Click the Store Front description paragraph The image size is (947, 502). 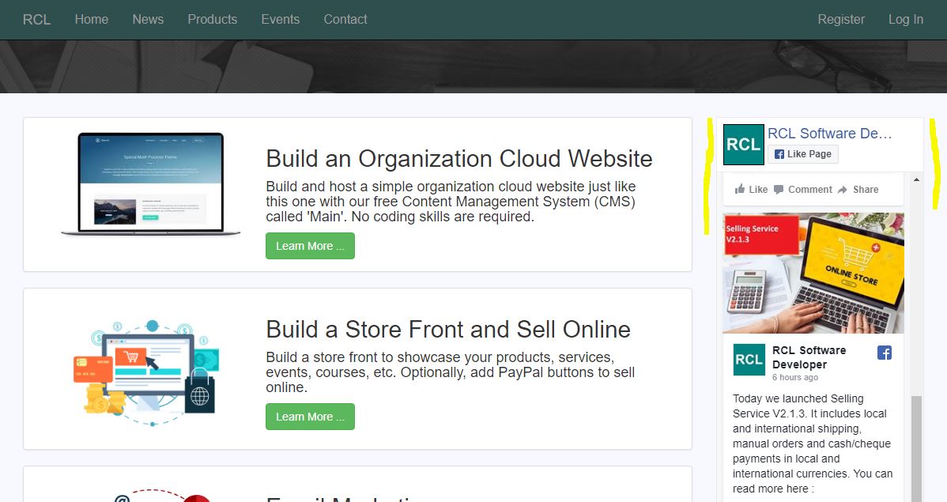point(451,372)
